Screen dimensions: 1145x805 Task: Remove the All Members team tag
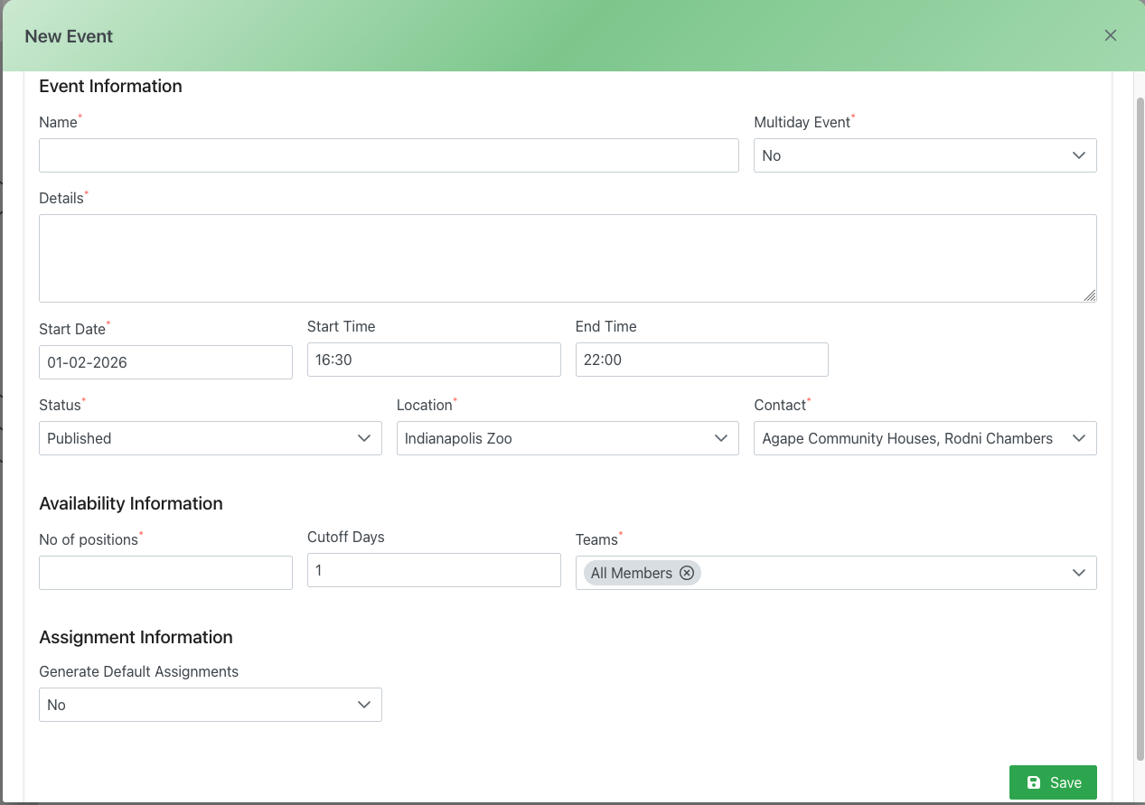click(x=687, y=573)
